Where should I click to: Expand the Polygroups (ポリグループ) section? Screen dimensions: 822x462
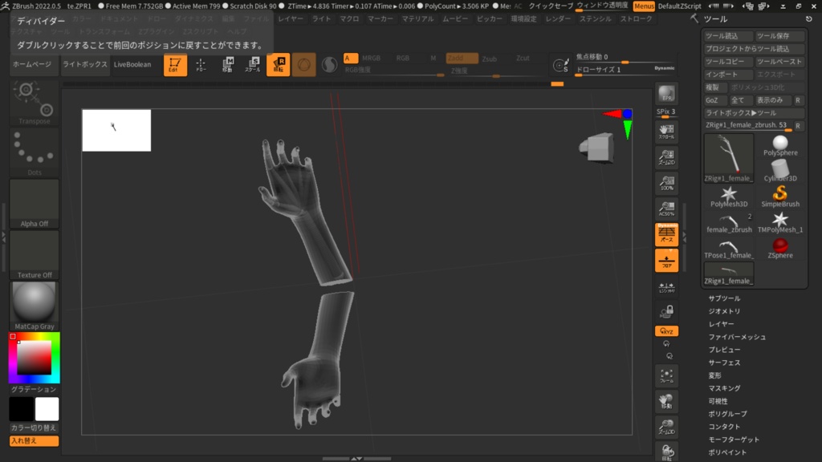click(727, 414)
